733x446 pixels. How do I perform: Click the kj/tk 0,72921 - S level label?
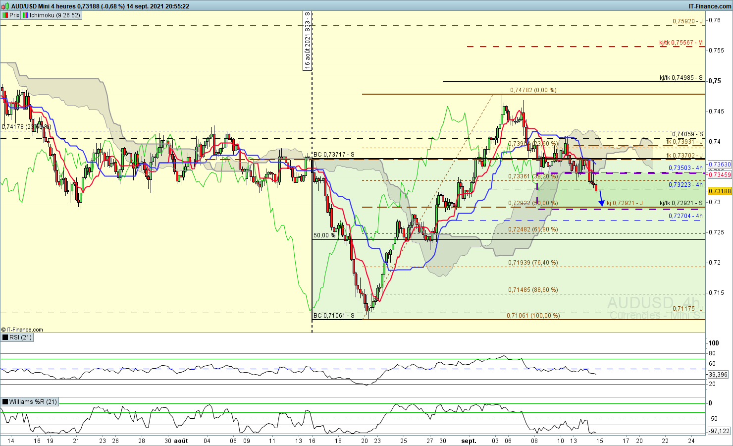point(681,203)
